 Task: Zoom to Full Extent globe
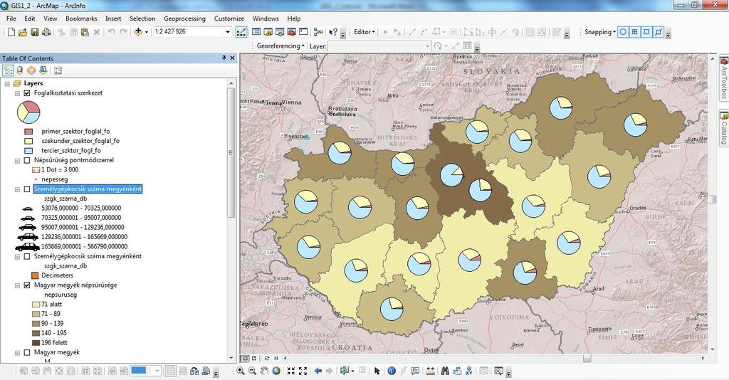click(276, 371)
